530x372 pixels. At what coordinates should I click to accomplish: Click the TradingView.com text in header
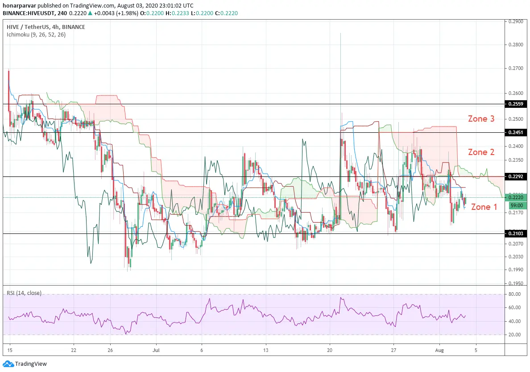(x=92, y=6)
